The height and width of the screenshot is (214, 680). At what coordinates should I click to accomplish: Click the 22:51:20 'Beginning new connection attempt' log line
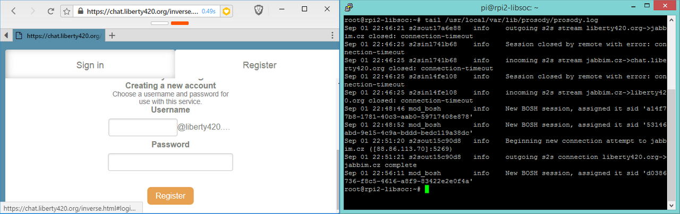click(x=505, y=145)
